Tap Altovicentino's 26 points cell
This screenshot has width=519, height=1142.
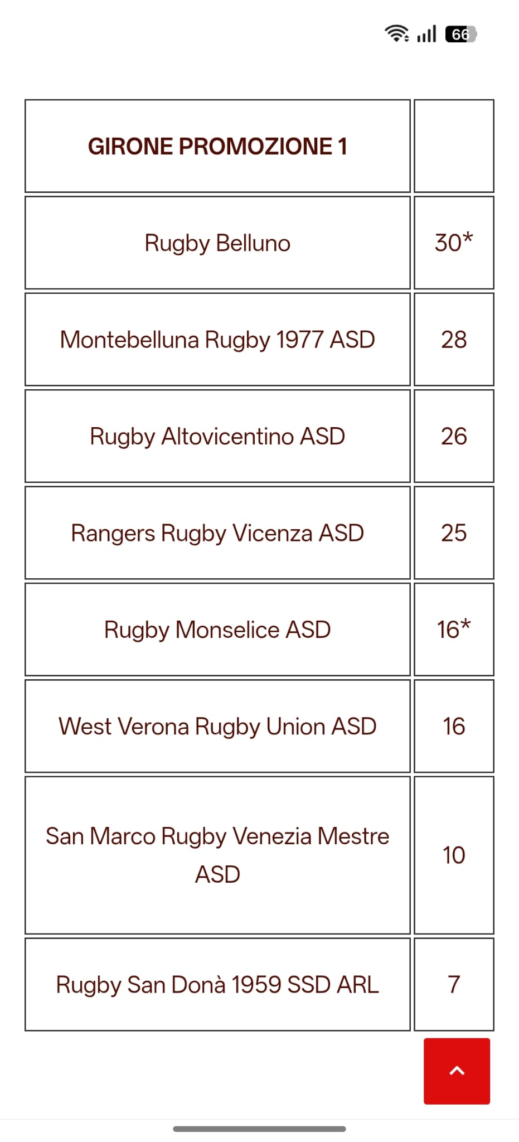coord(454,436)
